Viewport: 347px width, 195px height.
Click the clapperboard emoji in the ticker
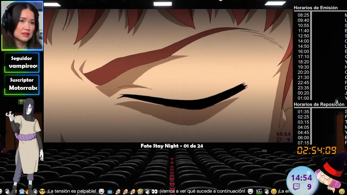[x=259, y=191]
